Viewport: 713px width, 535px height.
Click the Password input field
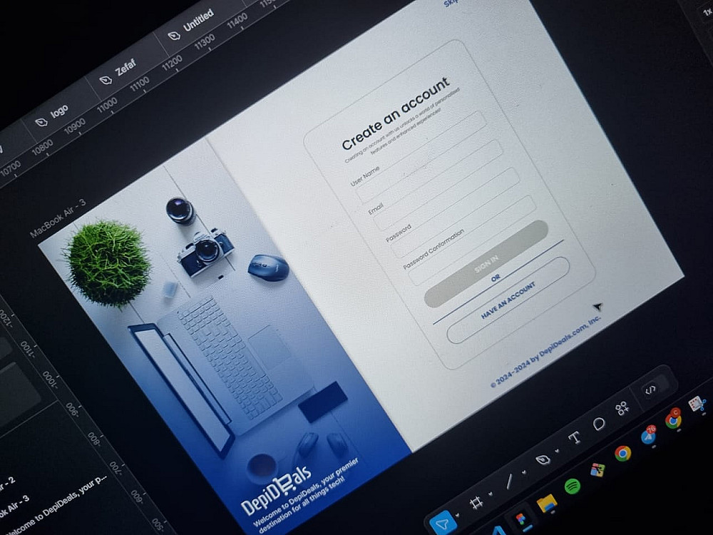click(x=455, y=213)
